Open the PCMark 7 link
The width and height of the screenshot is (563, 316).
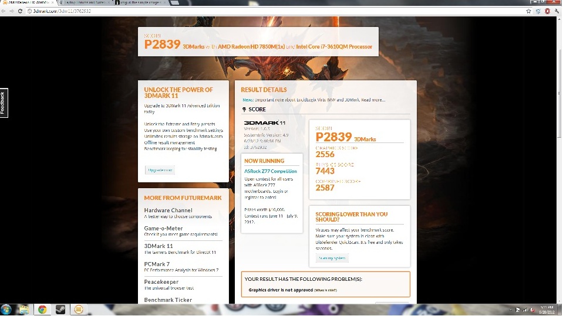[157, 264]
